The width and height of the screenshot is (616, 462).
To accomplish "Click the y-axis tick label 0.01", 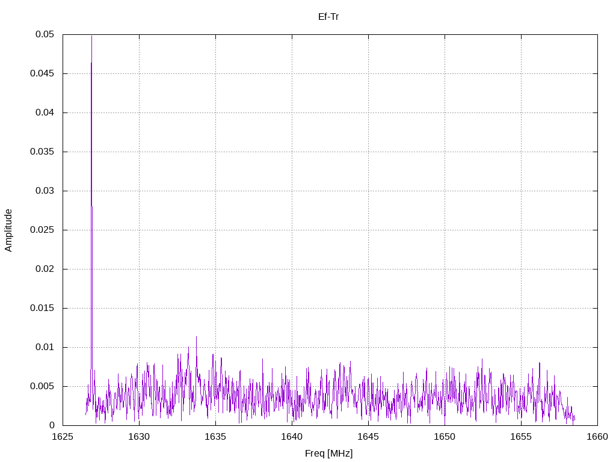I will (45, 347).
